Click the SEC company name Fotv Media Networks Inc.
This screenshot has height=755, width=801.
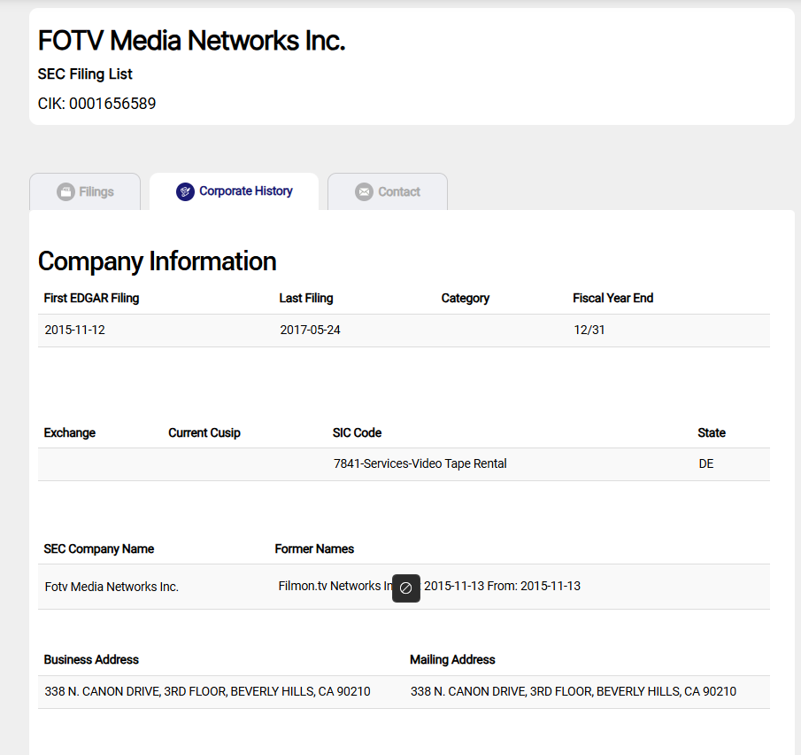coord(112,587)
